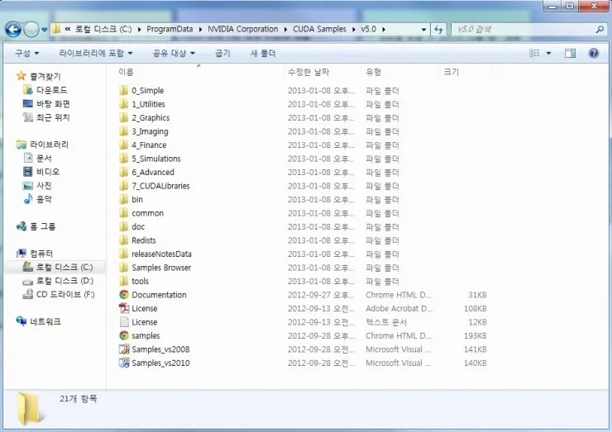The width and height of the screenshot is (612, 432).
Task: Select the 0_Simple folder icon
Action: (x=124, y=91)
